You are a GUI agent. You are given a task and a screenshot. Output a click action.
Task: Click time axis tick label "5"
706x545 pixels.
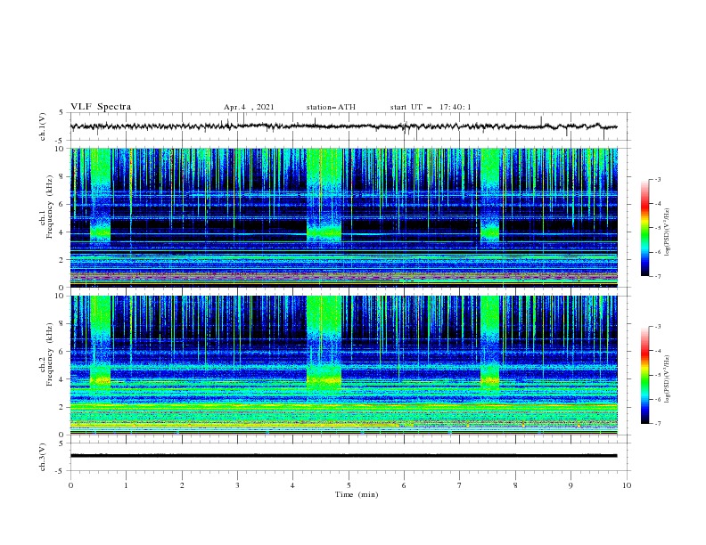349,485
